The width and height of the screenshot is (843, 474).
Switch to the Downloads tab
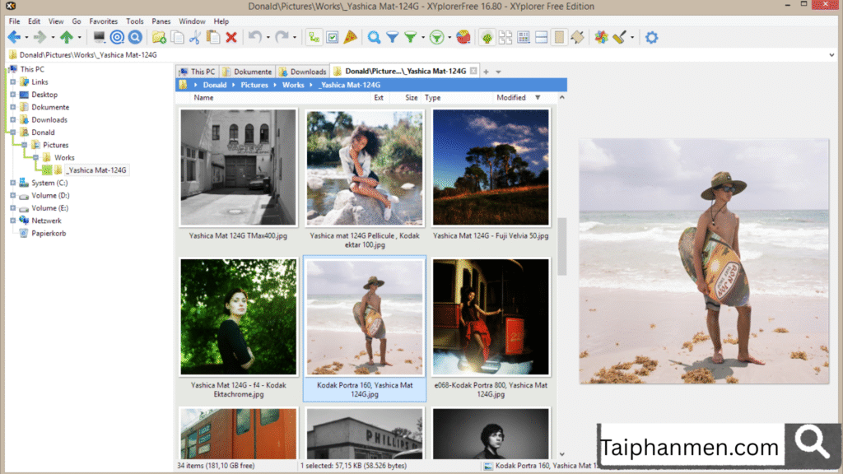(x=303, y=72)
